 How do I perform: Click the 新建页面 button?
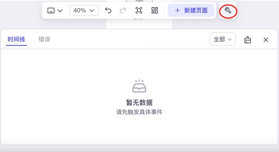[x=191, y=10]
